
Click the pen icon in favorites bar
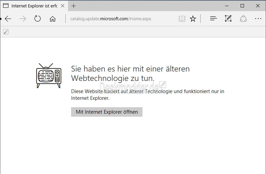(x=6, y=32)
